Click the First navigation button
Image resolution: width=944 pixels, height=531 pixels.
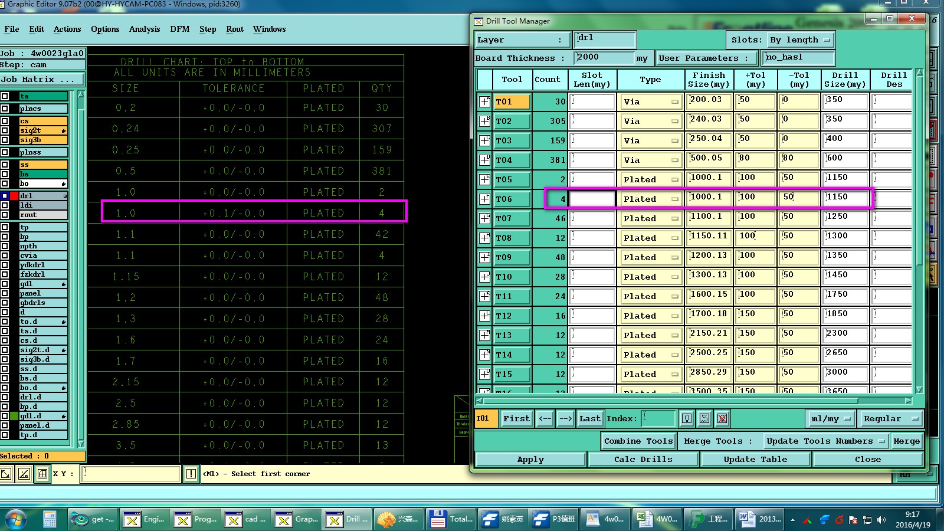(x=516, y=418)
